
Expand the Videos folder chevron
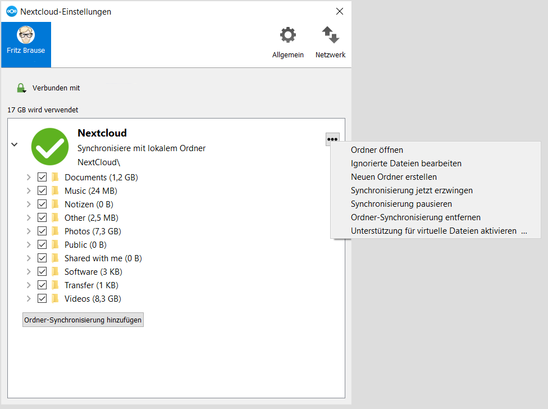tap(29, 298)
